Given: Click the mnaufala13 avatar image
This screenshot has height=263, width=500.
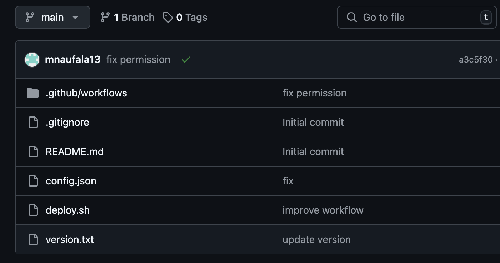Looking at the screenshot, I should coord(32,60).
